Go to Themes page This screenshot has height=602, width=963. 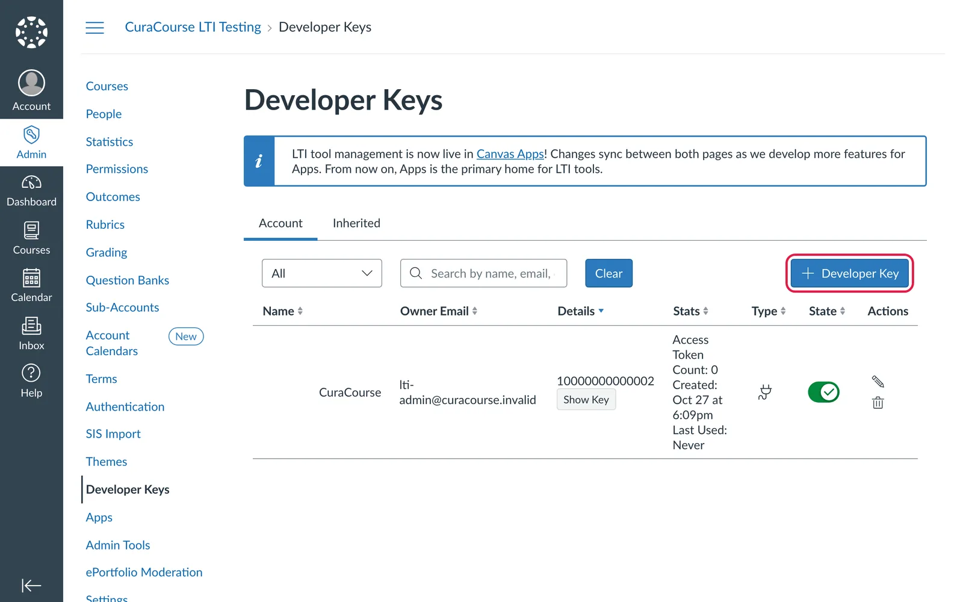click(x=107, y=462)
